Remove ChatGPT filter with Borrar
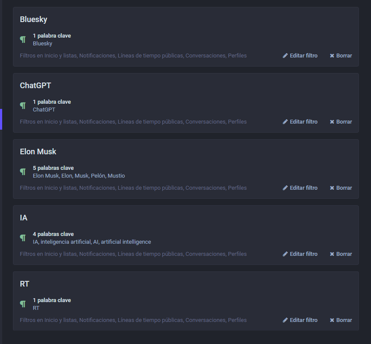The width and height of the screenshot is (371, 344). (341, 122)
